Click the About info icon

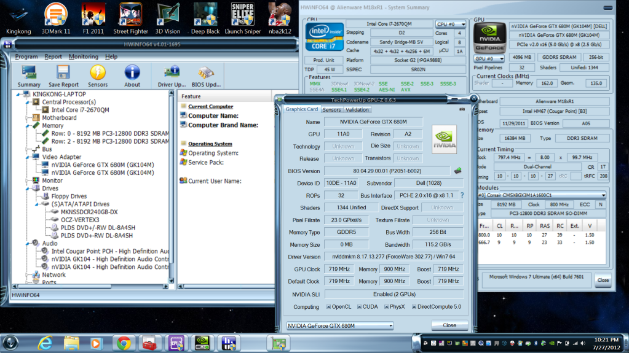[x=132, y=76]
